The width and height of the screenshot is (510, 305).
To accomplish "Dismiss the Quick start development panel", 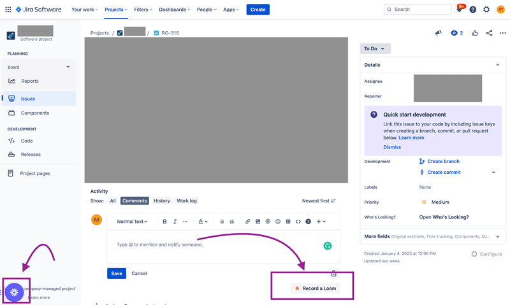I will [x=392, y=147].
